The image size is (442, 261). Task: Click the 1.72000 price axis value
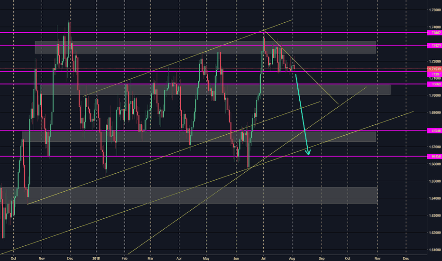tap(435, 61)
